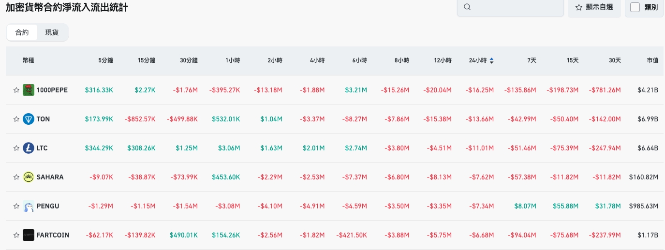The image size is (665, 250).
Task: Open the 1000PEPE coin logo
Action: coord(29,90)
